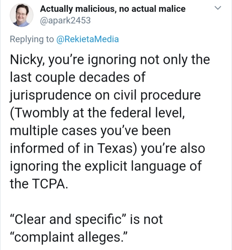Open the 'Actually malicious, no actual malice' profile name
The height and width of the screenshot is (250, 232).
[x=113, y=9]
